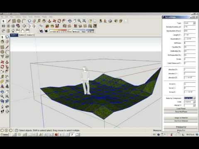Pick the 3D Text tool in left palette
Image resolution: width=199 pixels, height=149 pixels.
point(7,87)
